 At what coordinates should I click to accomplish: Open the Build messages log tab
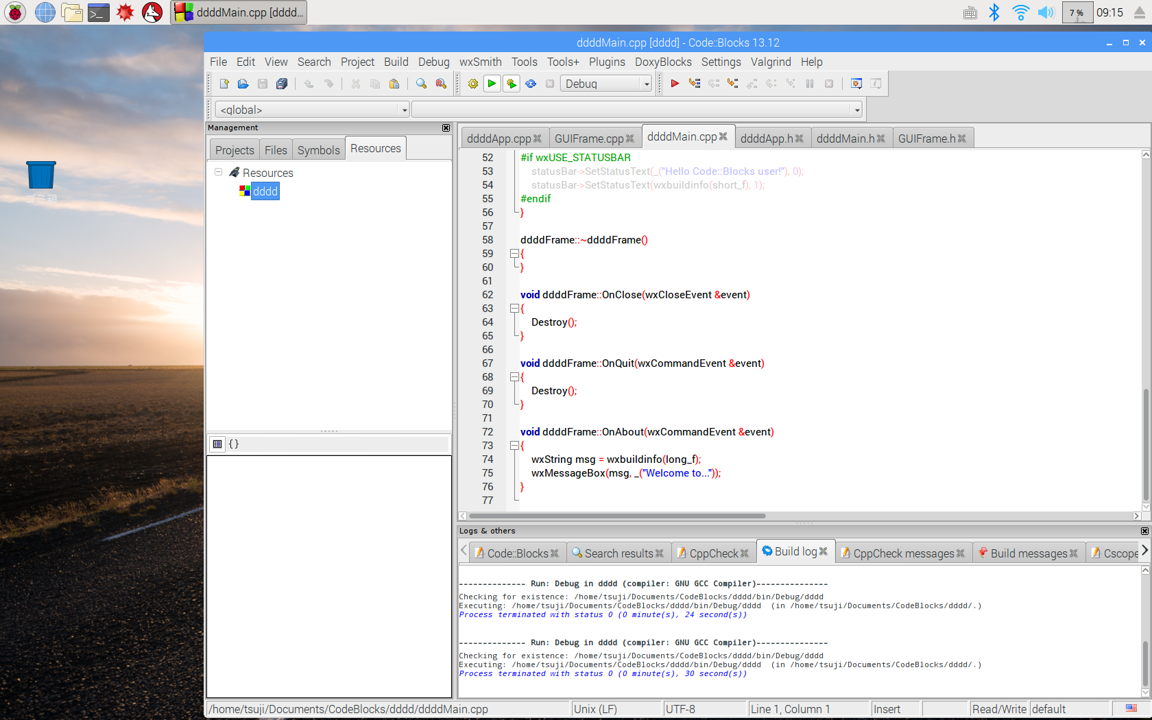1029,553
